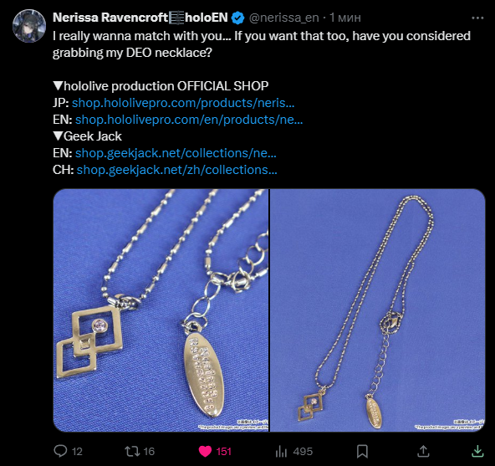
Task: View analytics bar chart icon
Action: tap(281, 451)
